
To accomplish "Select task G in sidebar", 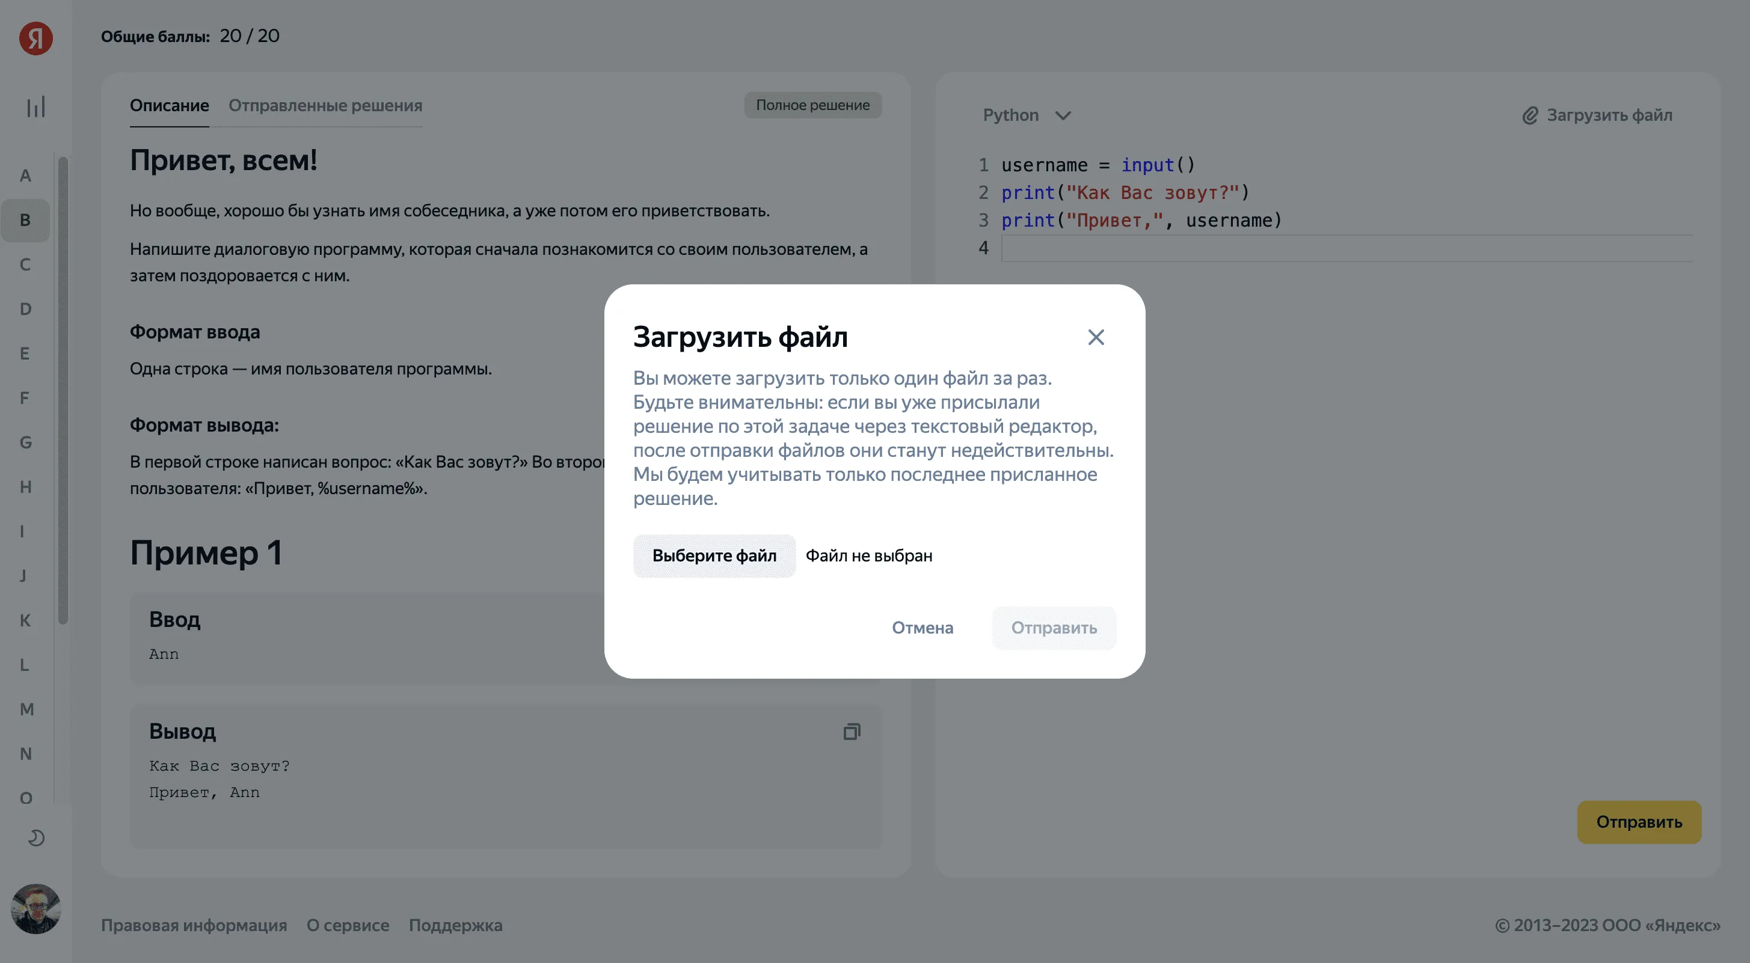I will point(25,443).
